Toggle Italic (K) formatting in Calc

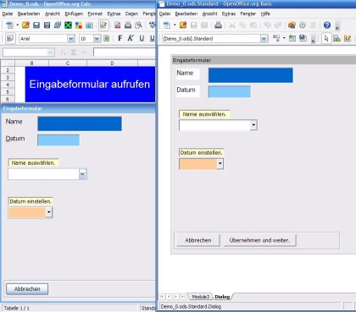pyautogui.click(x=131, y=38)
